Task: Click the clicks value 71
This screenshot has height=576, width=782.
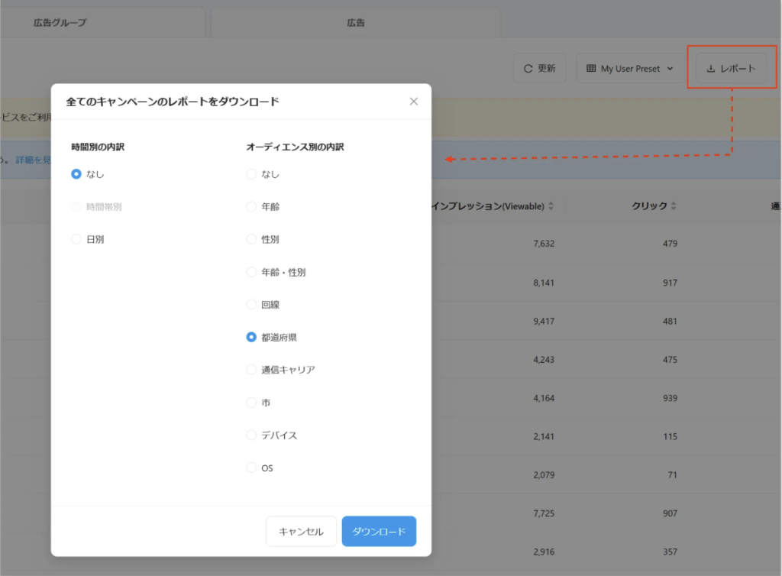Action: click(x=673, y=475)
